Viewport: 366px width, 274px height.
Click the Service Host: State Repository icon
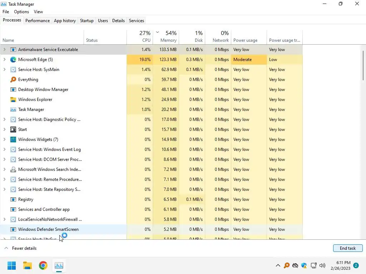pyautogui.click(x=13, y=189)
